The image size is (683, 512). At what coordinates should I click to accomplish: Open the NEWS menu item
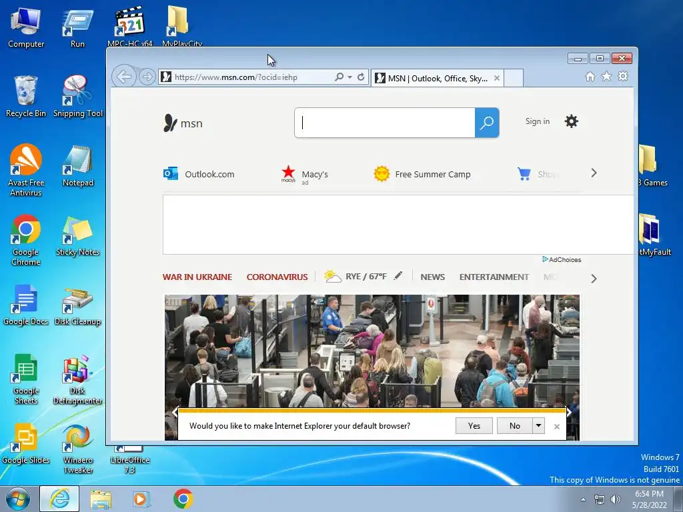tap(432, 277)
